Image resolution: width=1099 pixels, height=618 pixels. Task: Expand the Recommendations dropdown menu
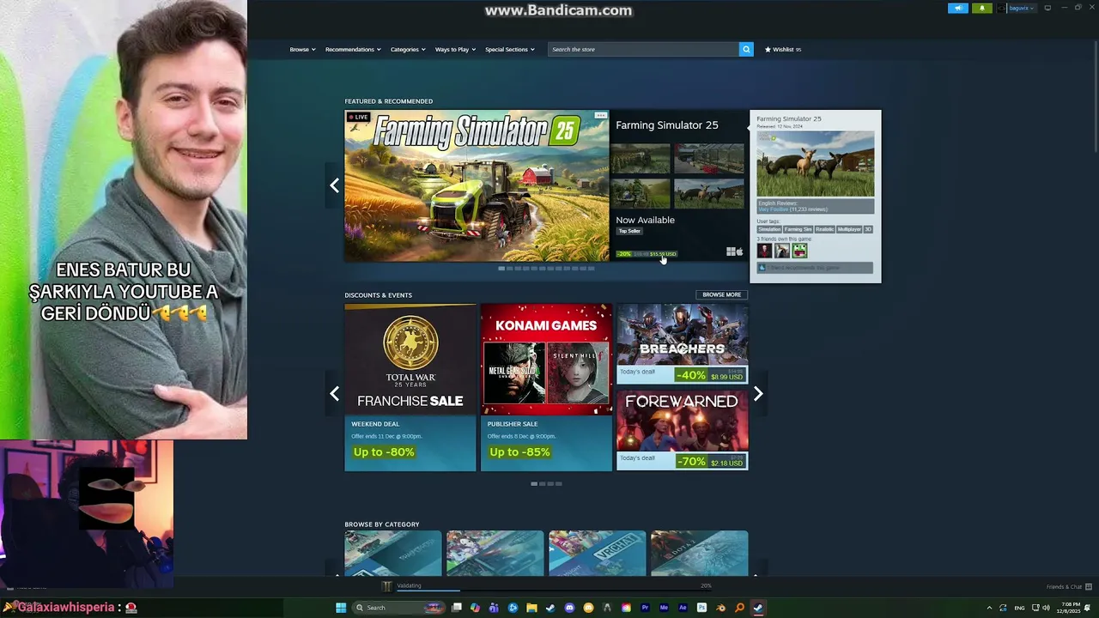point(353,49)
